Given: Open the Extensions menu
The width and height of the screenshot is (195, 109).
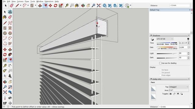Looking at the screenshot, I should tap(49, 1).
